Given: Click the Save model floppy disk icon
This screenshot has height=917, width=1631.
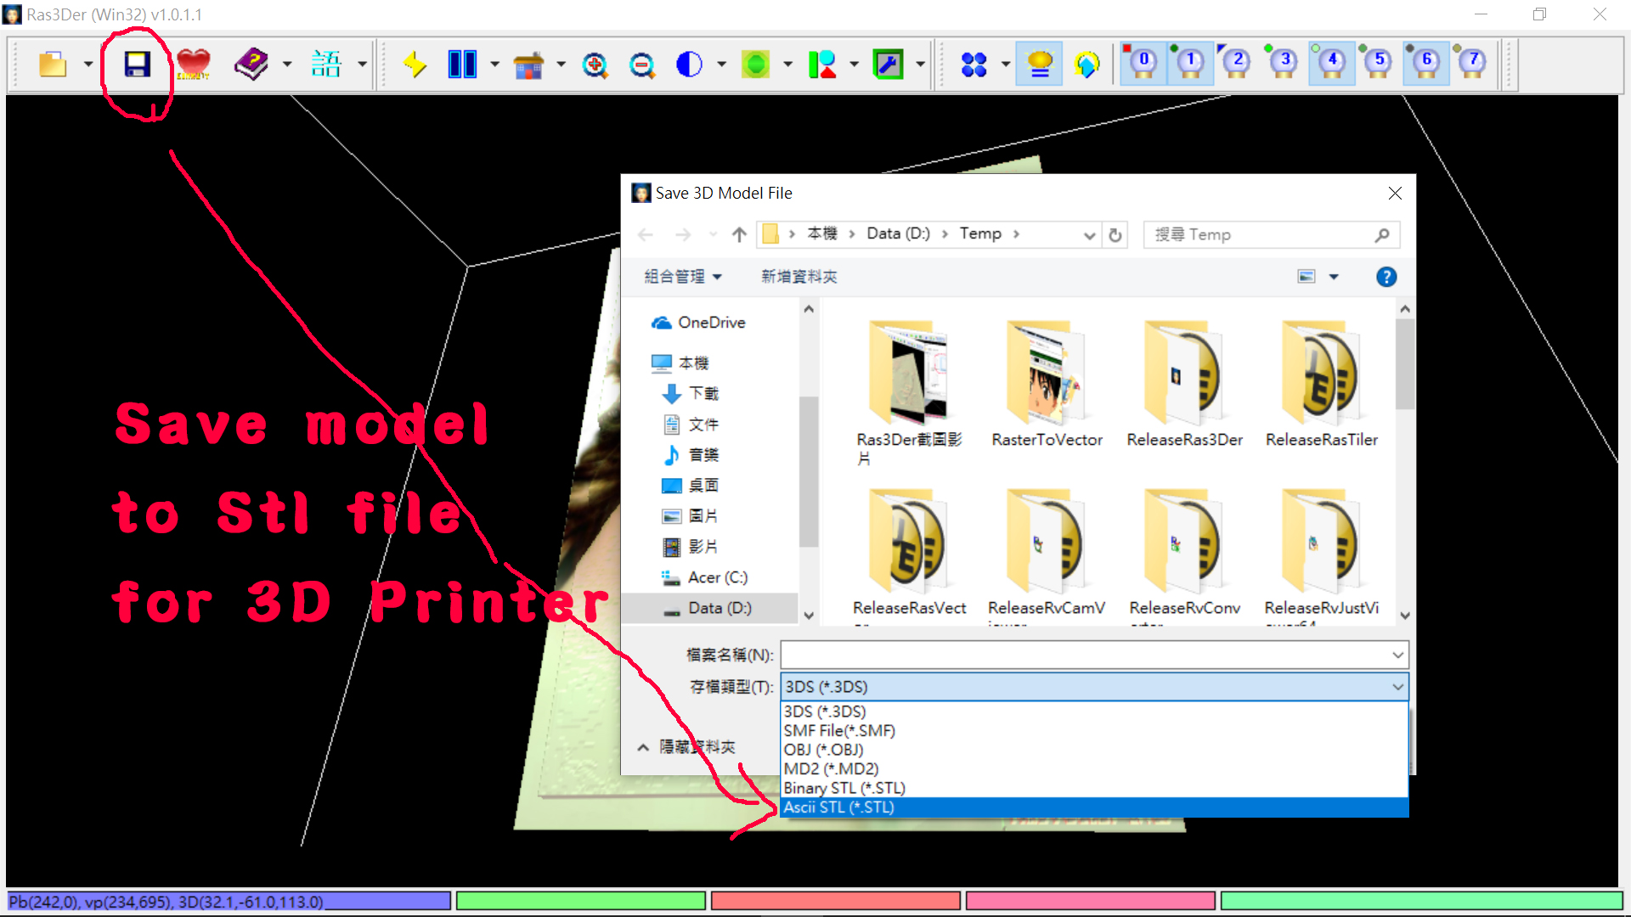Looking at the screenshot, I should (137, 65).
